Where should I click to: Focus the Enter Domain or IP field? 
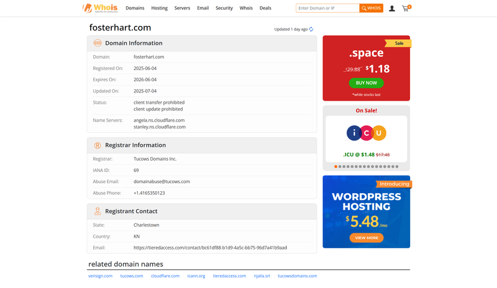click(x=327, y=8)
